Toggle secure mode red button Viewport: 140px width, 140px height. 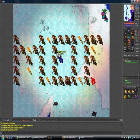pos(138,37)
